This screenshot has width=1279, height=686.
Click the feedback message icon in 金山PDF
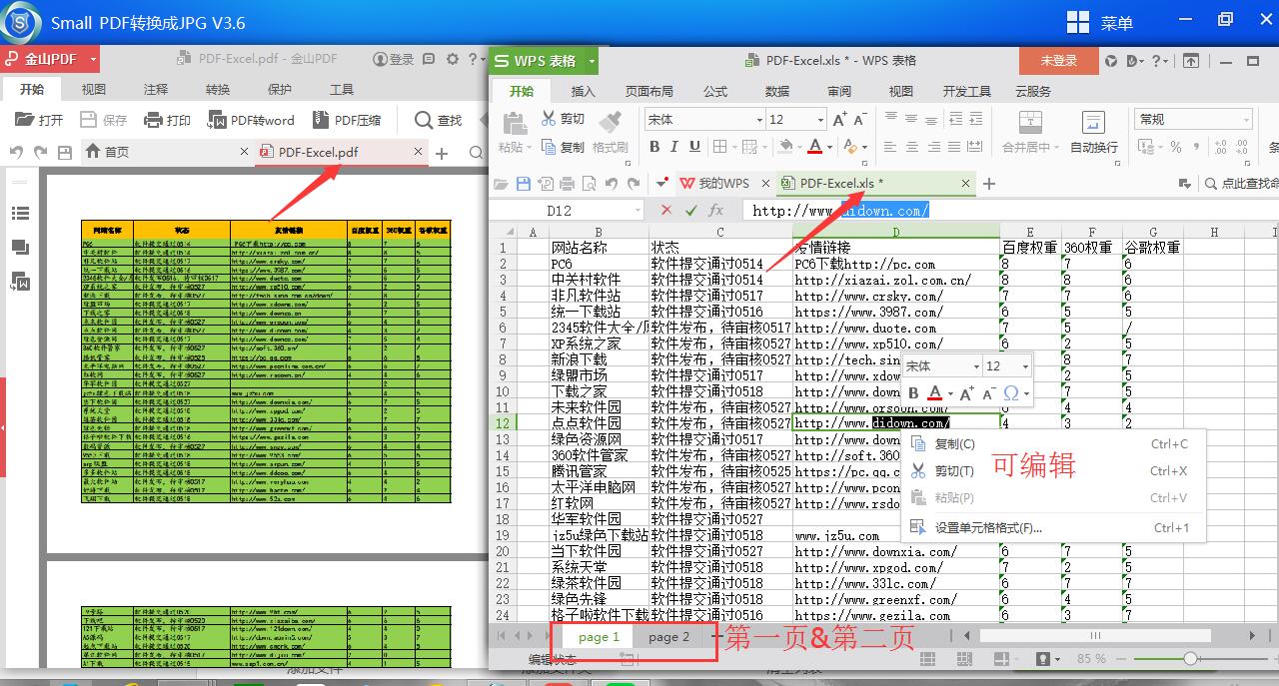tap(429, 59)
